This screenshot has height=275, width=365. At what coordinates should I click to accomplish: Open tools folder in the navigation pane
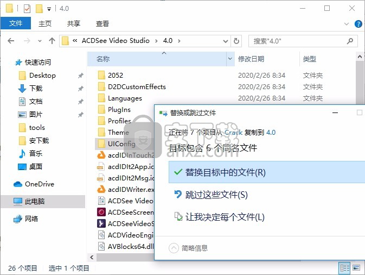click(37, 128)
